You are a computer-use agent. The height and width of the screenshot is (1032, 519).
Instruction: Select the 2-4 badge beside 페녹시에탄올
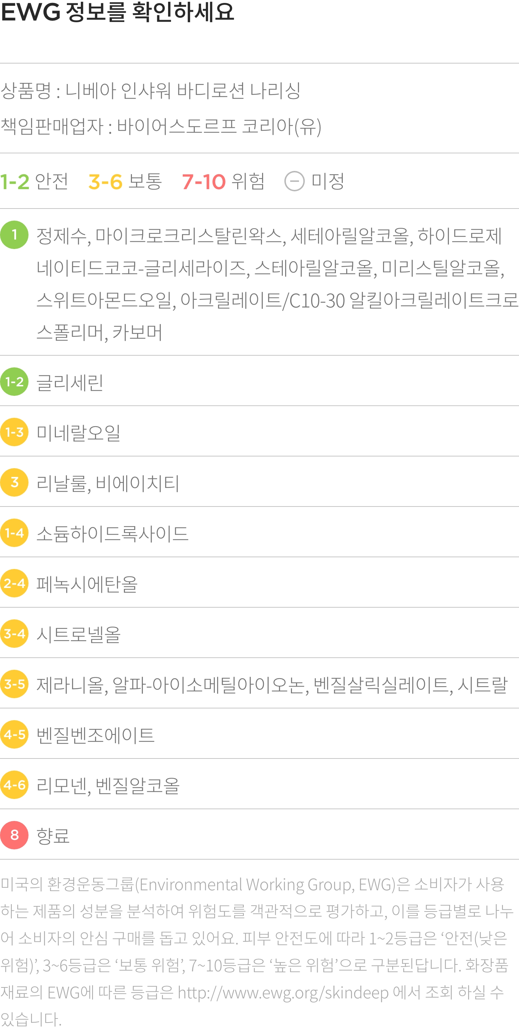tap(15, 583)
